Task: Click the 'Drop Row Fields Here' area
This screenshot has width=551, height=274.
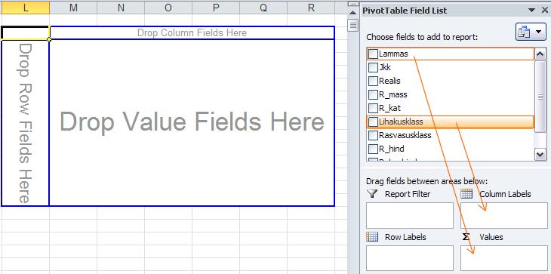Action: (26, 122)
